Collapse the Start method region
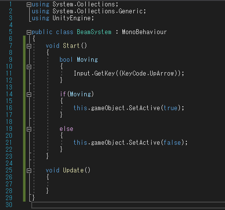Image resolution: width=225 pixels, height=210 pixels. coord(29,46)
